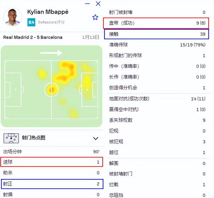Click the Kylian Mbappé player name
Image resolution: width=214 pixels, height=198 pixels.
coord(48,12)
